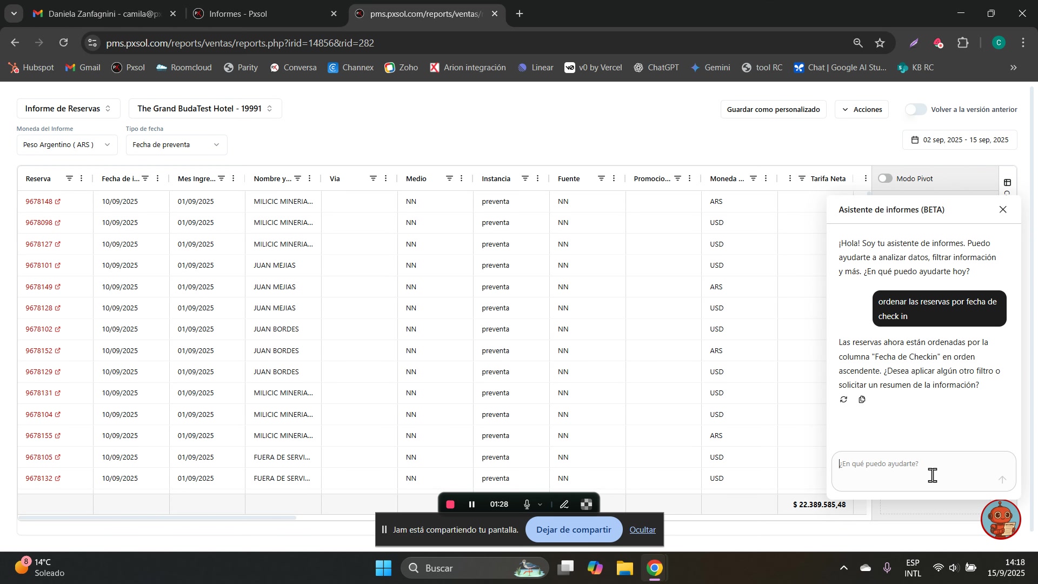Open The Grand BudaTest Hotel selector
The width and height of the screenshot is (1038, 584).
(205, 109)
